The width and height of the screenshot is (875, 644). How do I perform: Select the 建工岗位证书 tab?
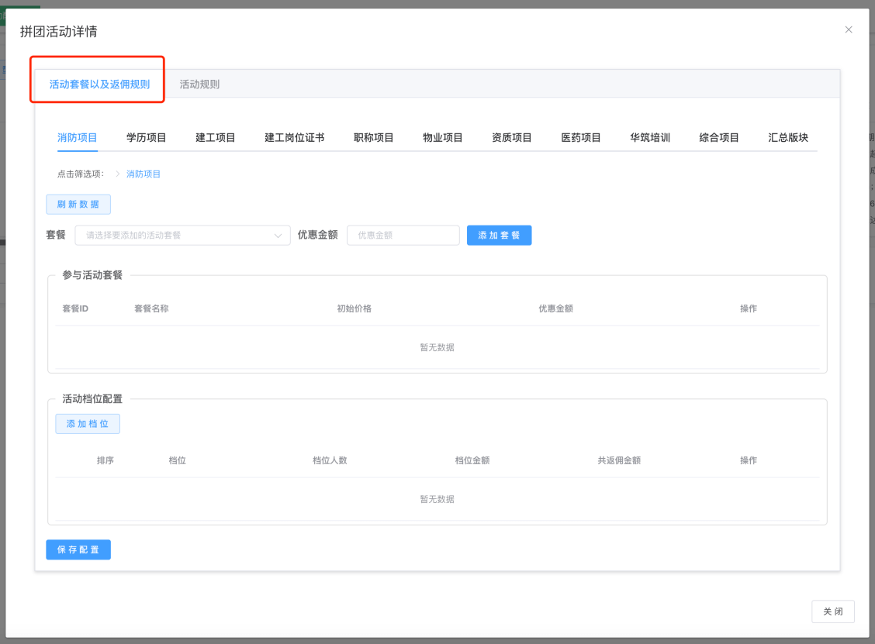(x=294, y=138)
